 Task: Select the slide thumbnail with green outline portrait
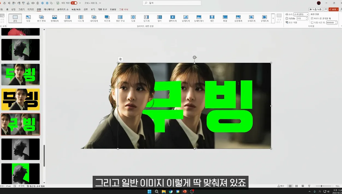pyautogui.click(x=21, y=50)
